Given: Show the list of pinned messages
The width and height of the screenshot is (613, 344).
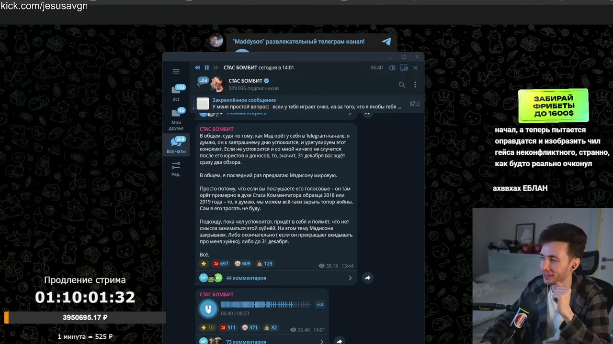Looking at the screenshot, I should click(415, 104).
